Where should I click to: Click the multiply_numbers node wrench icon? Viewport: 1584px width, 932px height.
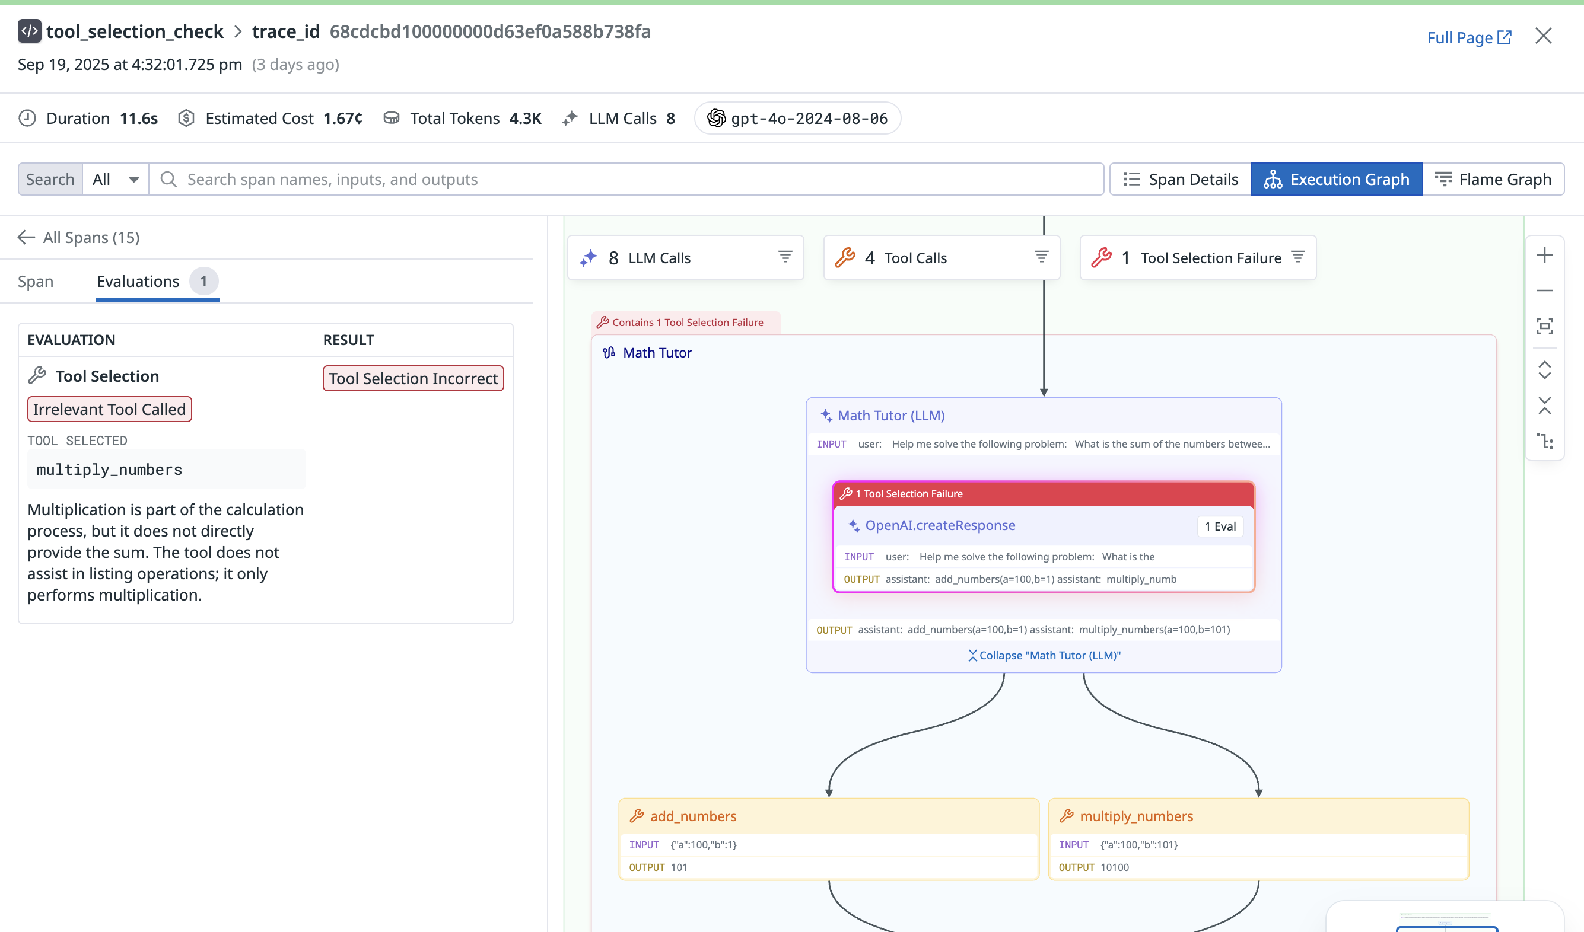[1067, 816]
